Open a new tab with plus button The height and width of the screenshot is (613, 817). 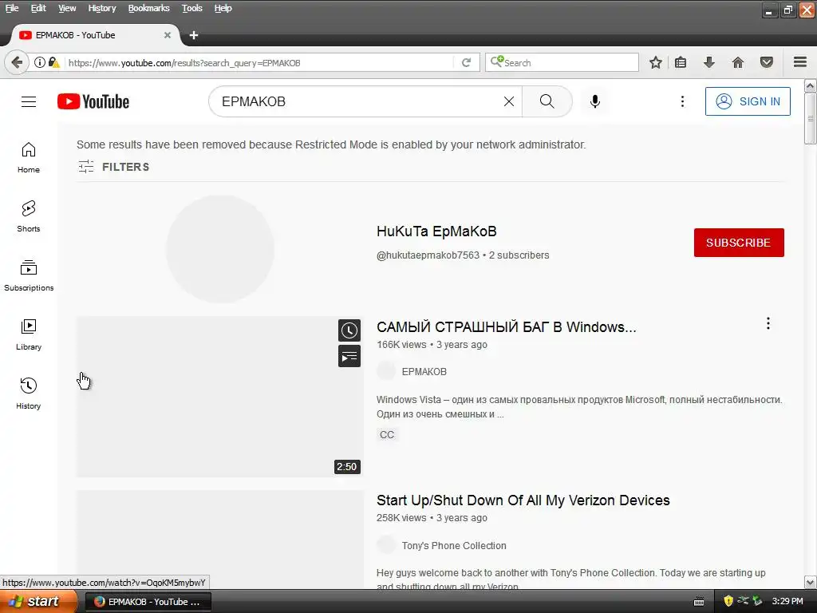194,35
